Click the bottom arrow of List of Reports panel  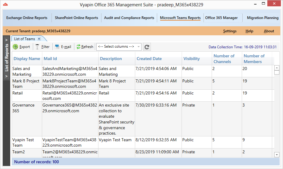click(x=6, y=76)
